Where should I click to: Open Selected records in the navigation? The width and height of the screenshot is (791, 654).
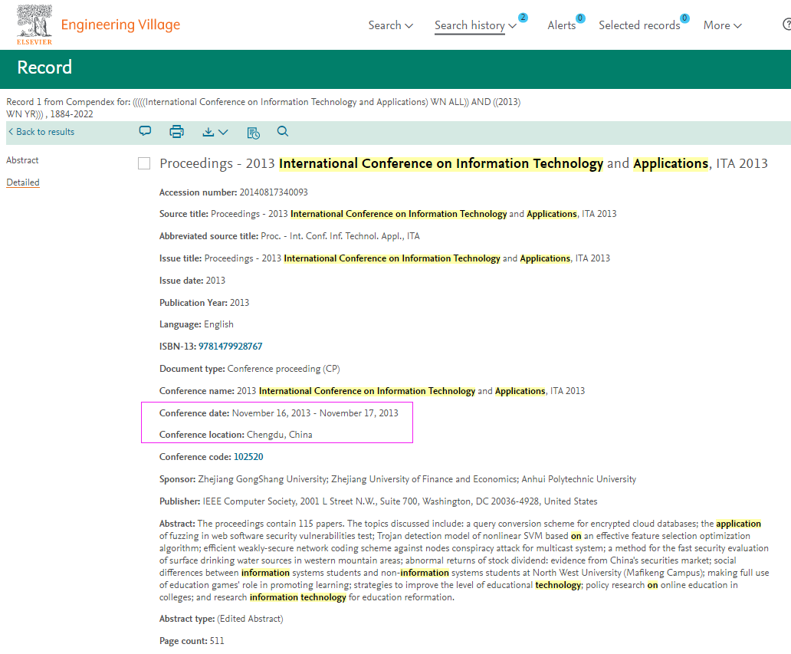point(639,25)
